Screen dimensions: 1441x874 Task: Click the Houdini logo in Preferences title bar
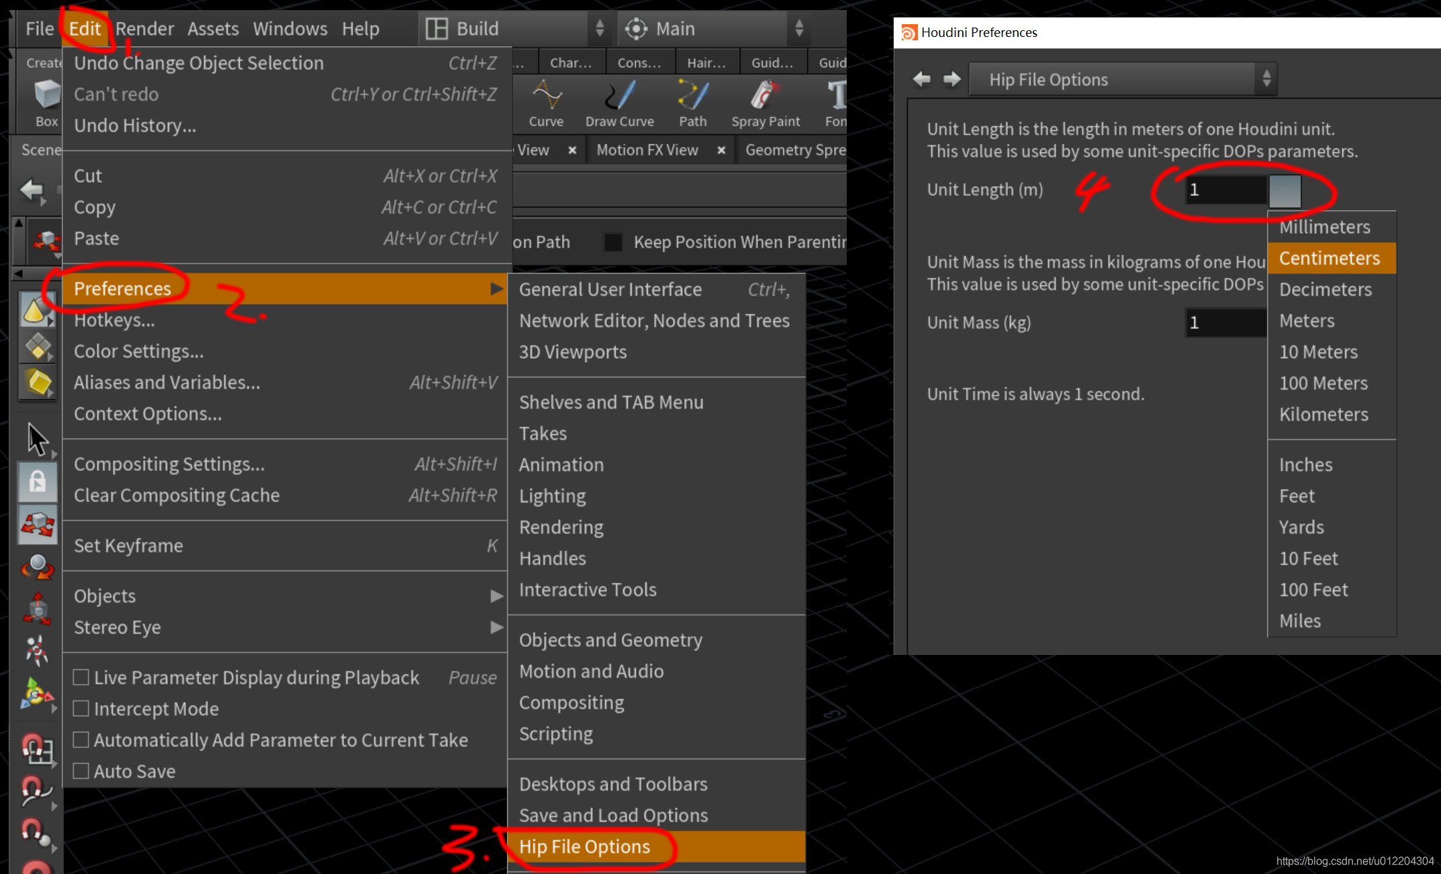click(909, 32)
